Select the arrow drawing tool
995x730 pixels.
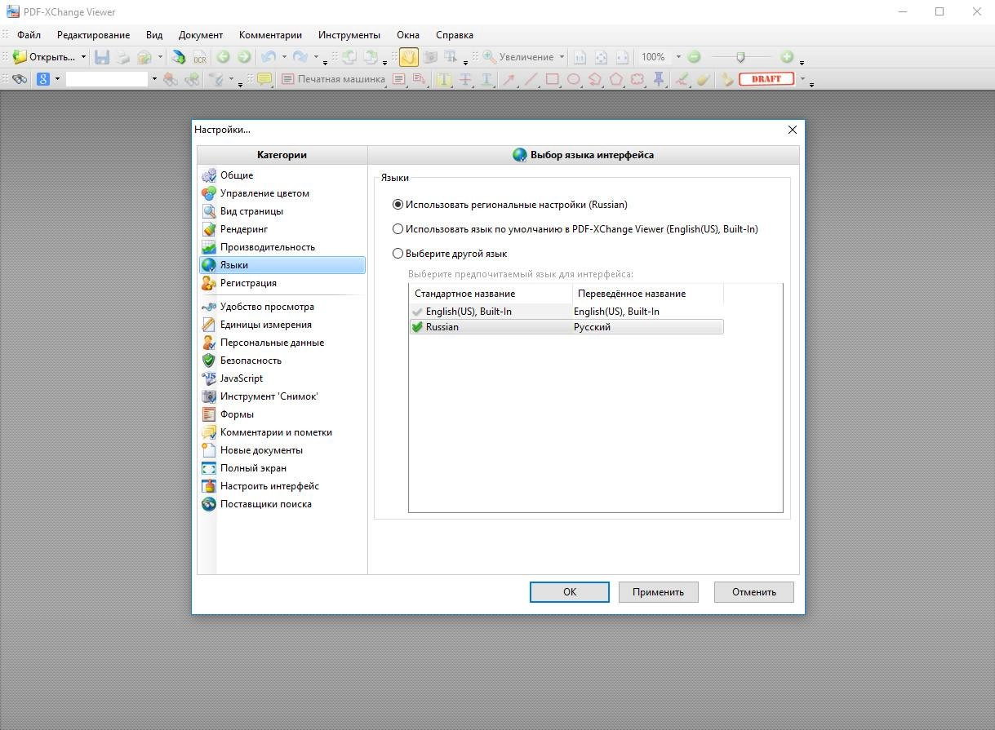tap(509, 79)
